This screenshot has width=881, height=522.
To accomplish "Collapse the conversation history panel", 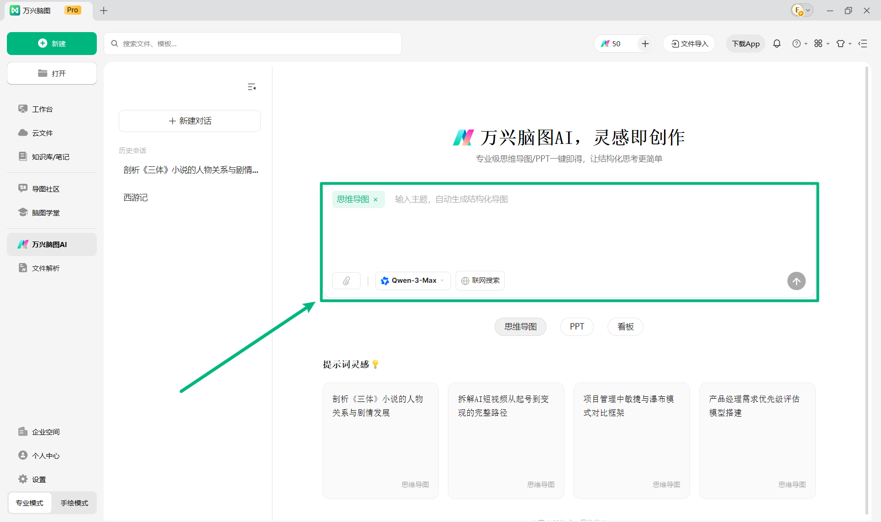I will 251,87.
